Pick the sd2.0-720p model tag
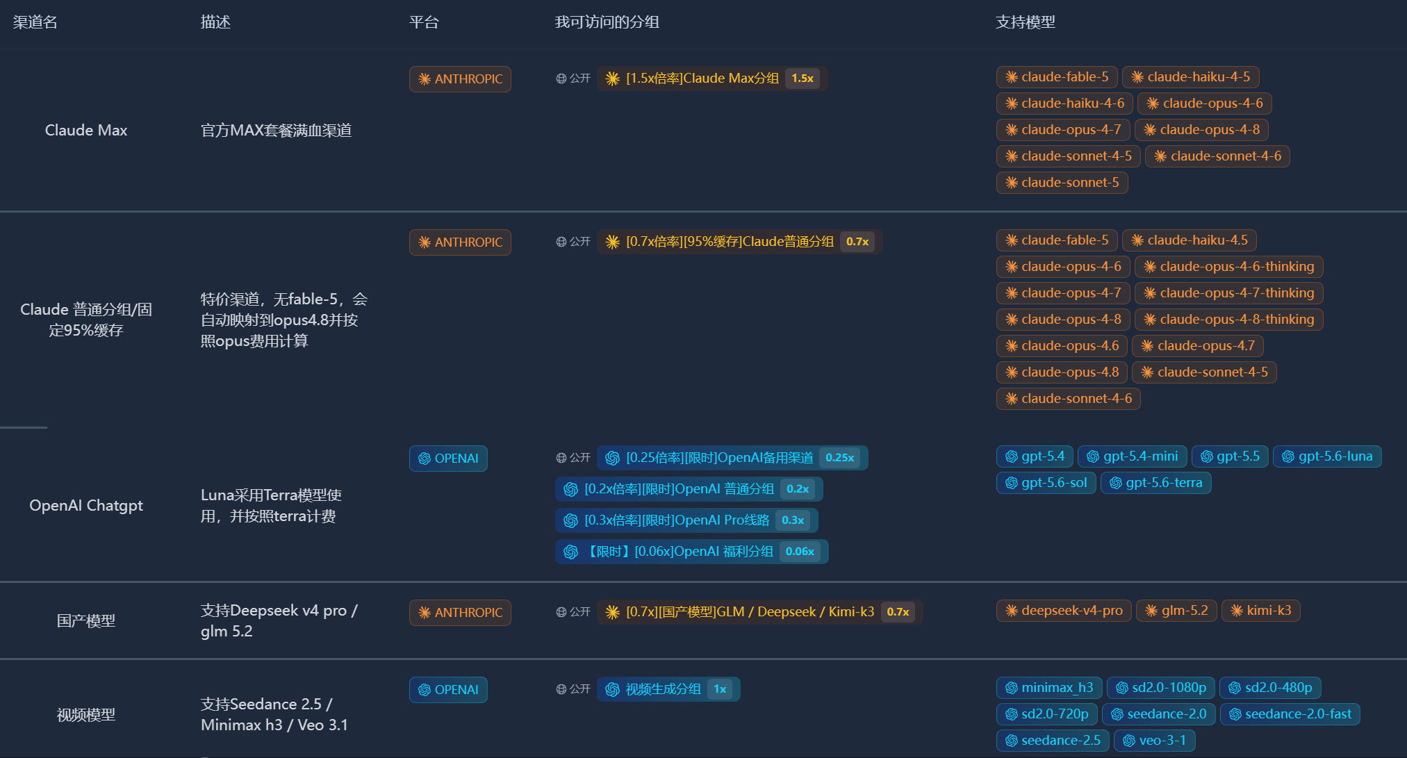The width and height of the screenshot is (1407, 758). click(x=1046, y=714)
